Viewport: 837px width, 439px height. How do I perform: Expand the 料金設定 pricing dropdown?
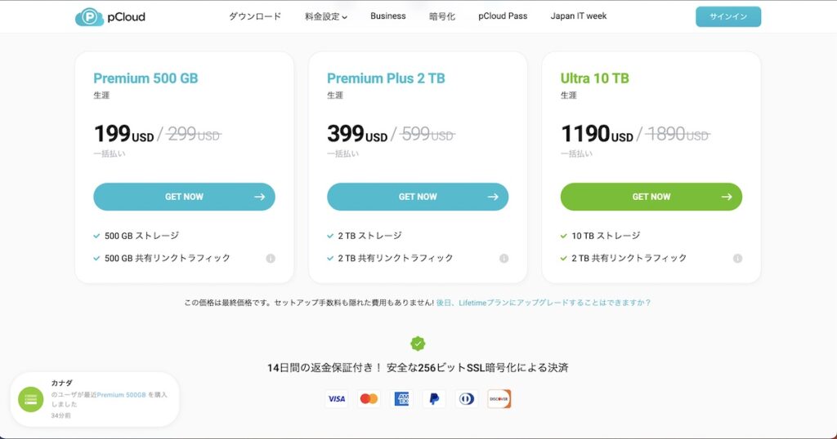[325, 16]
